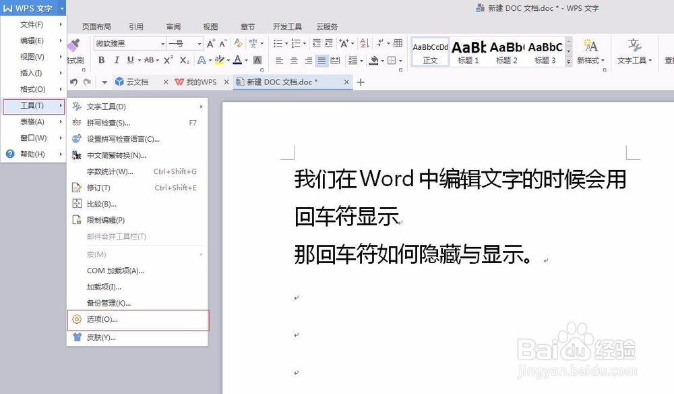Open the 帮助(H) menu

[x=33, y=154]
